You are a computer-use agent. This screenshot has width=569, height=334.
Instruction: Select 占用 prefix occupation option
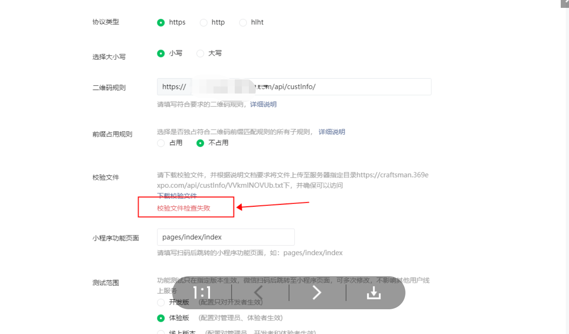pos(161,143)
